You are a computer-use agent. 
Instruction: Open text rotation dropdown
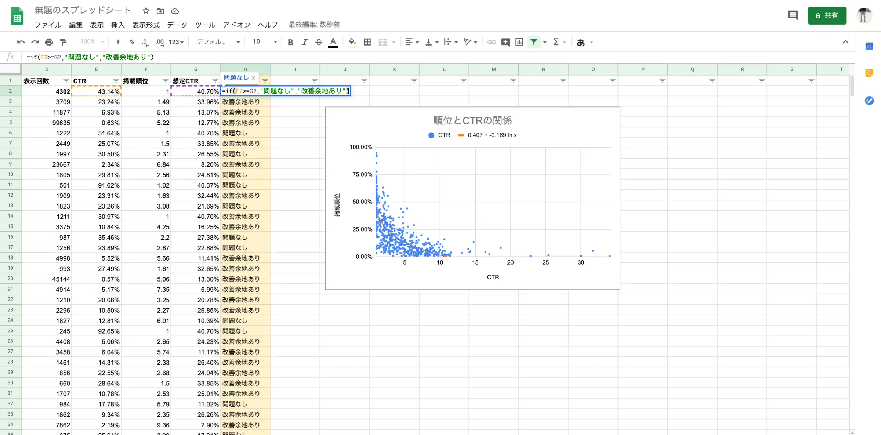470,42
